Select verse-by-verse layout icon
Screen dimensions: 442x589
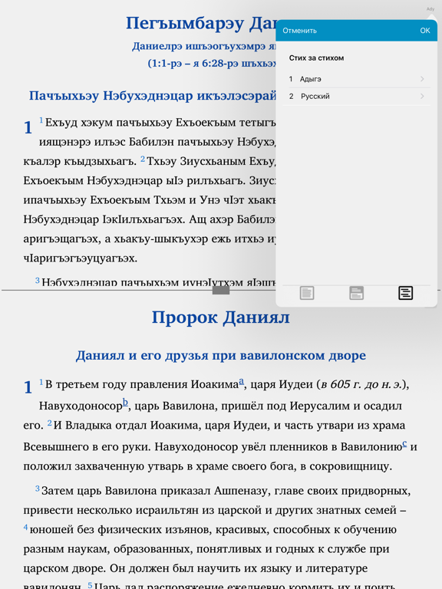tap(405, 293)
